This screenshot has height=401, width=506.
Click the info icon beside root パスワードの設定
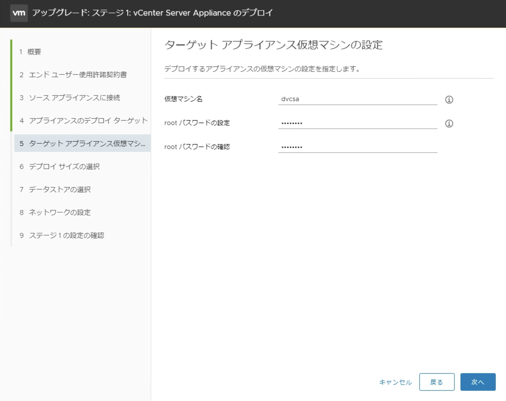pyautogui.click(x=449, y=123)
